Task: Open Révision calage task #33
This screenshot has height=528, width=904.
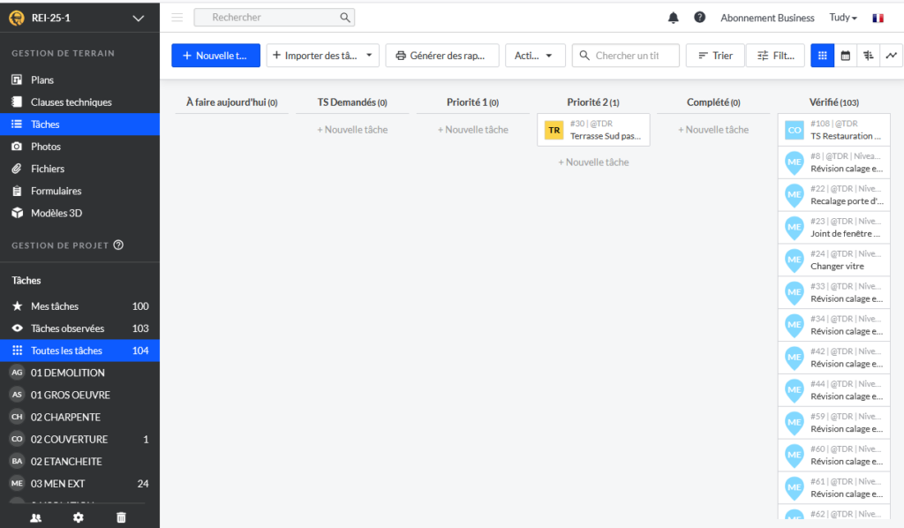Action: click(833, 293)
